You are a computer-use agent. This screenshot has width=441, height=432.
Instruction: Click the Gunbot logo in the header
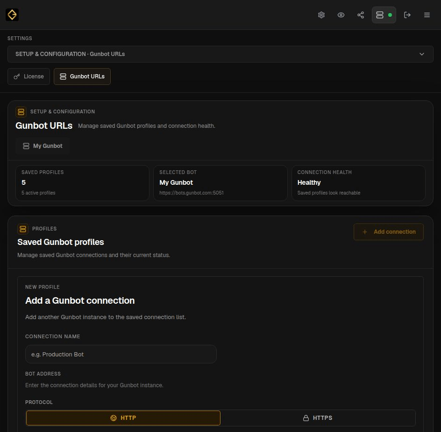point(12,14)
